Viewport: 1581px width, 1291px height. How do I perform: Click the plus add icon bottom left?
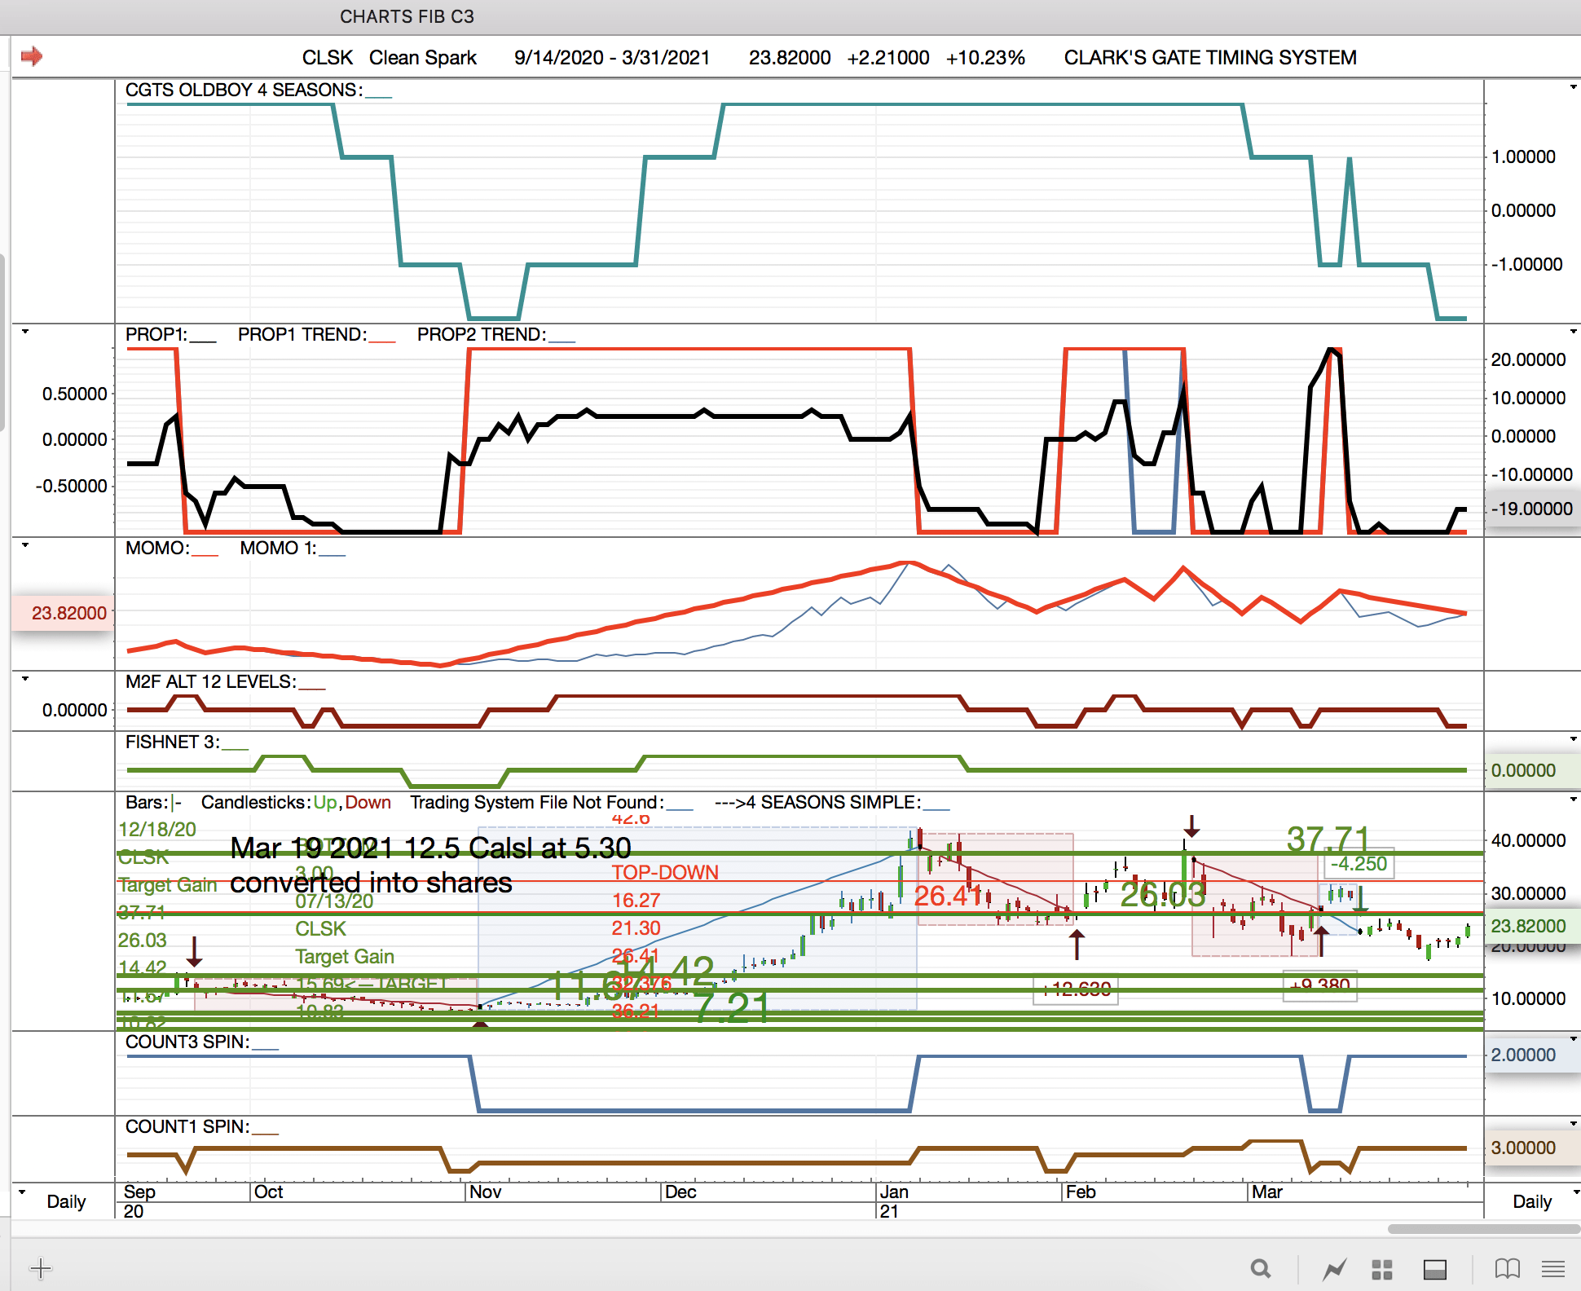(41, 1268)
